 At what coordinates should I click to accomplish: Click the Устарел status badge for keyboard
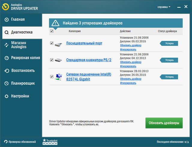[169, 60]
